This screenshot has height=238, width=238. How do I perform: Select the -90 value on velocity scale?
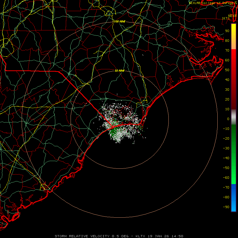coord(226,207)
